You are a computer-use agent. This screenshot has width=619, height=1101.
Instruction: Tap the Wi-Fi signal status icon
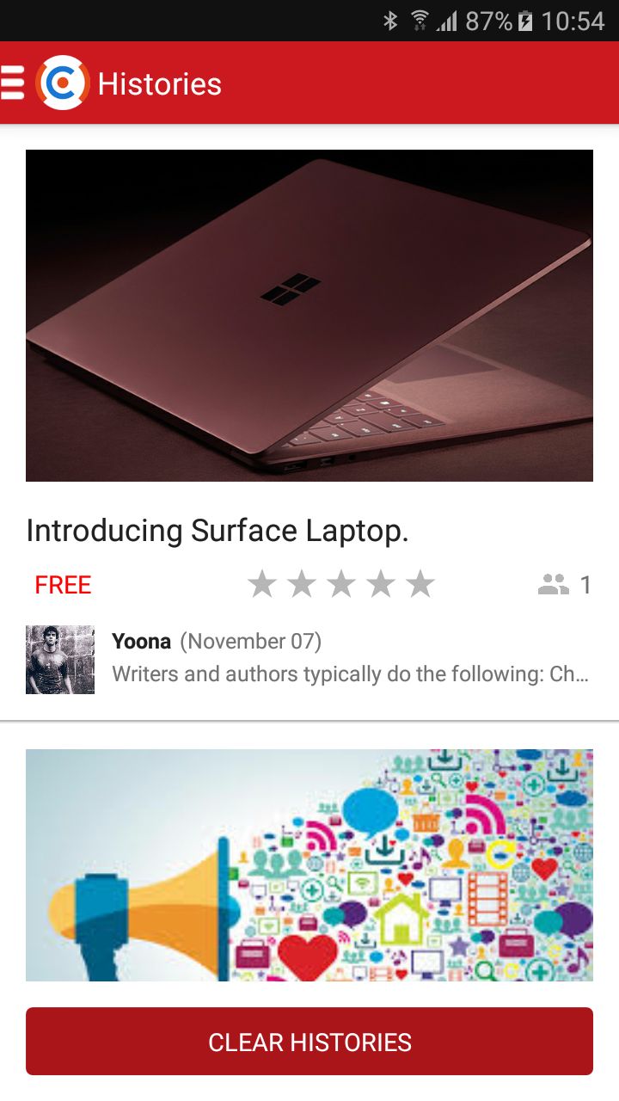coord(420,21)
